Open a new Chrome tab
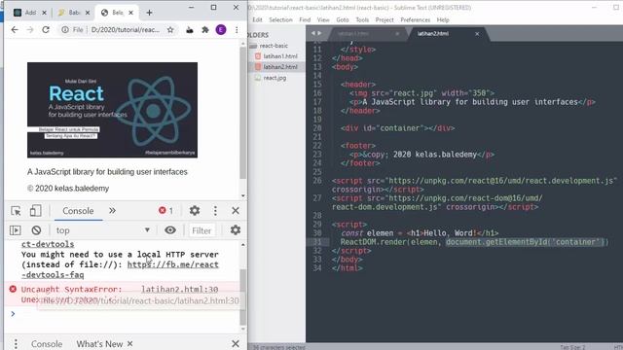The width and height of the screenshot is (623, 350). [149, 13]
